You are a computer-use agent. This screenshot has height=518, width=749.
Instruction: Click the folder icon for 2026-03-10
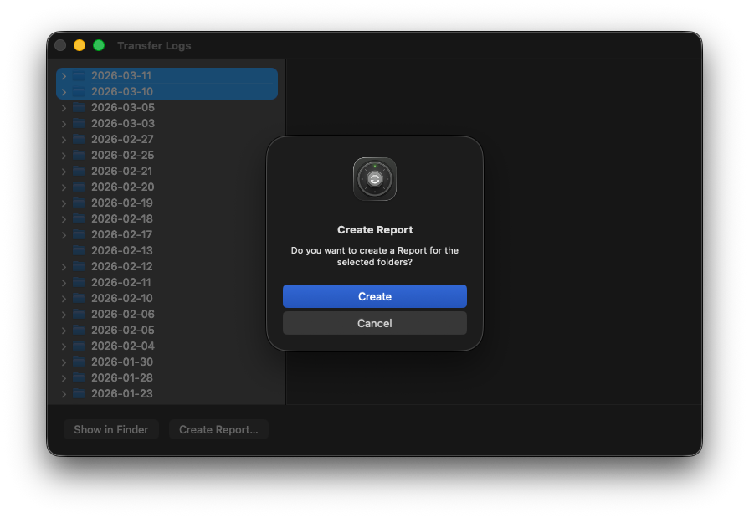point(79,92)
